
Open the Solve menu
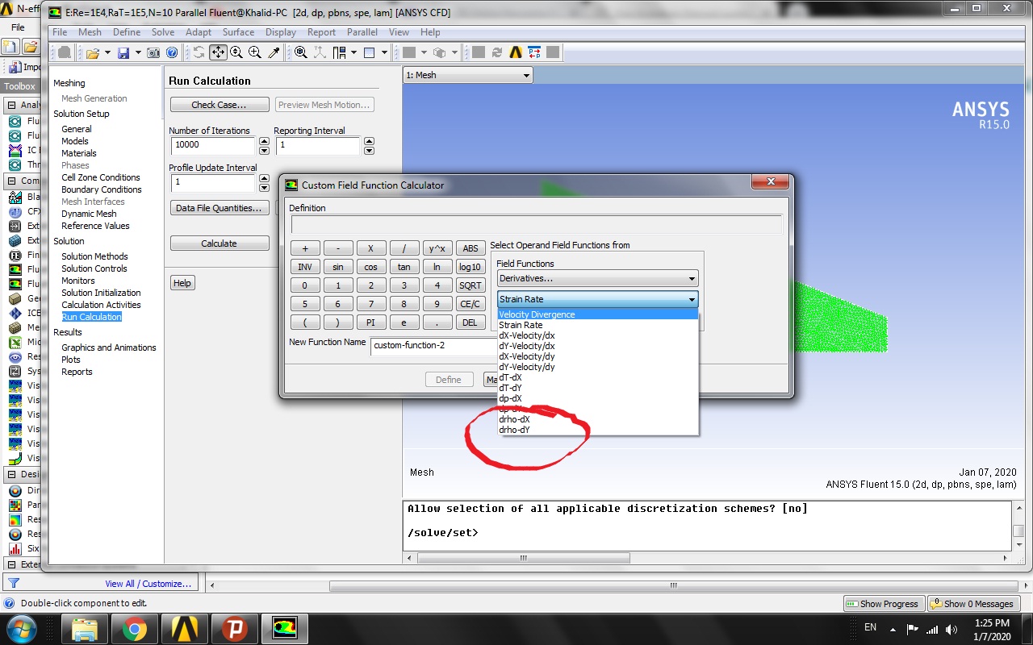(x=163, y=32)
